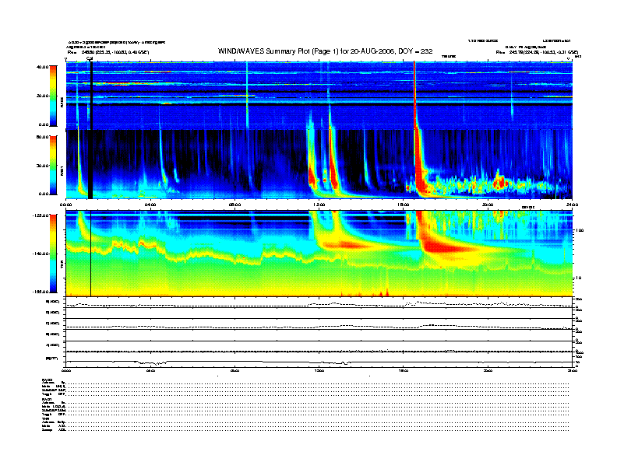This screenshot has width=617, height=476.
Task: Click the 40.00 tick on RAD2 color scale
Action: tap(42, 67)
